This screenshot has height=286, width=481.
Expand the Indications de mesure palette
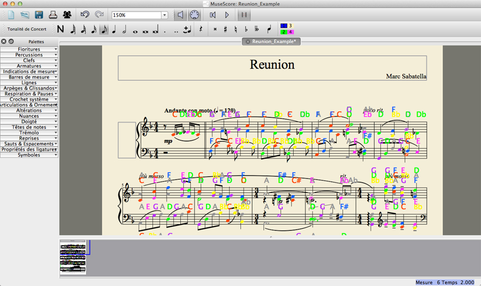coord(29,71)
